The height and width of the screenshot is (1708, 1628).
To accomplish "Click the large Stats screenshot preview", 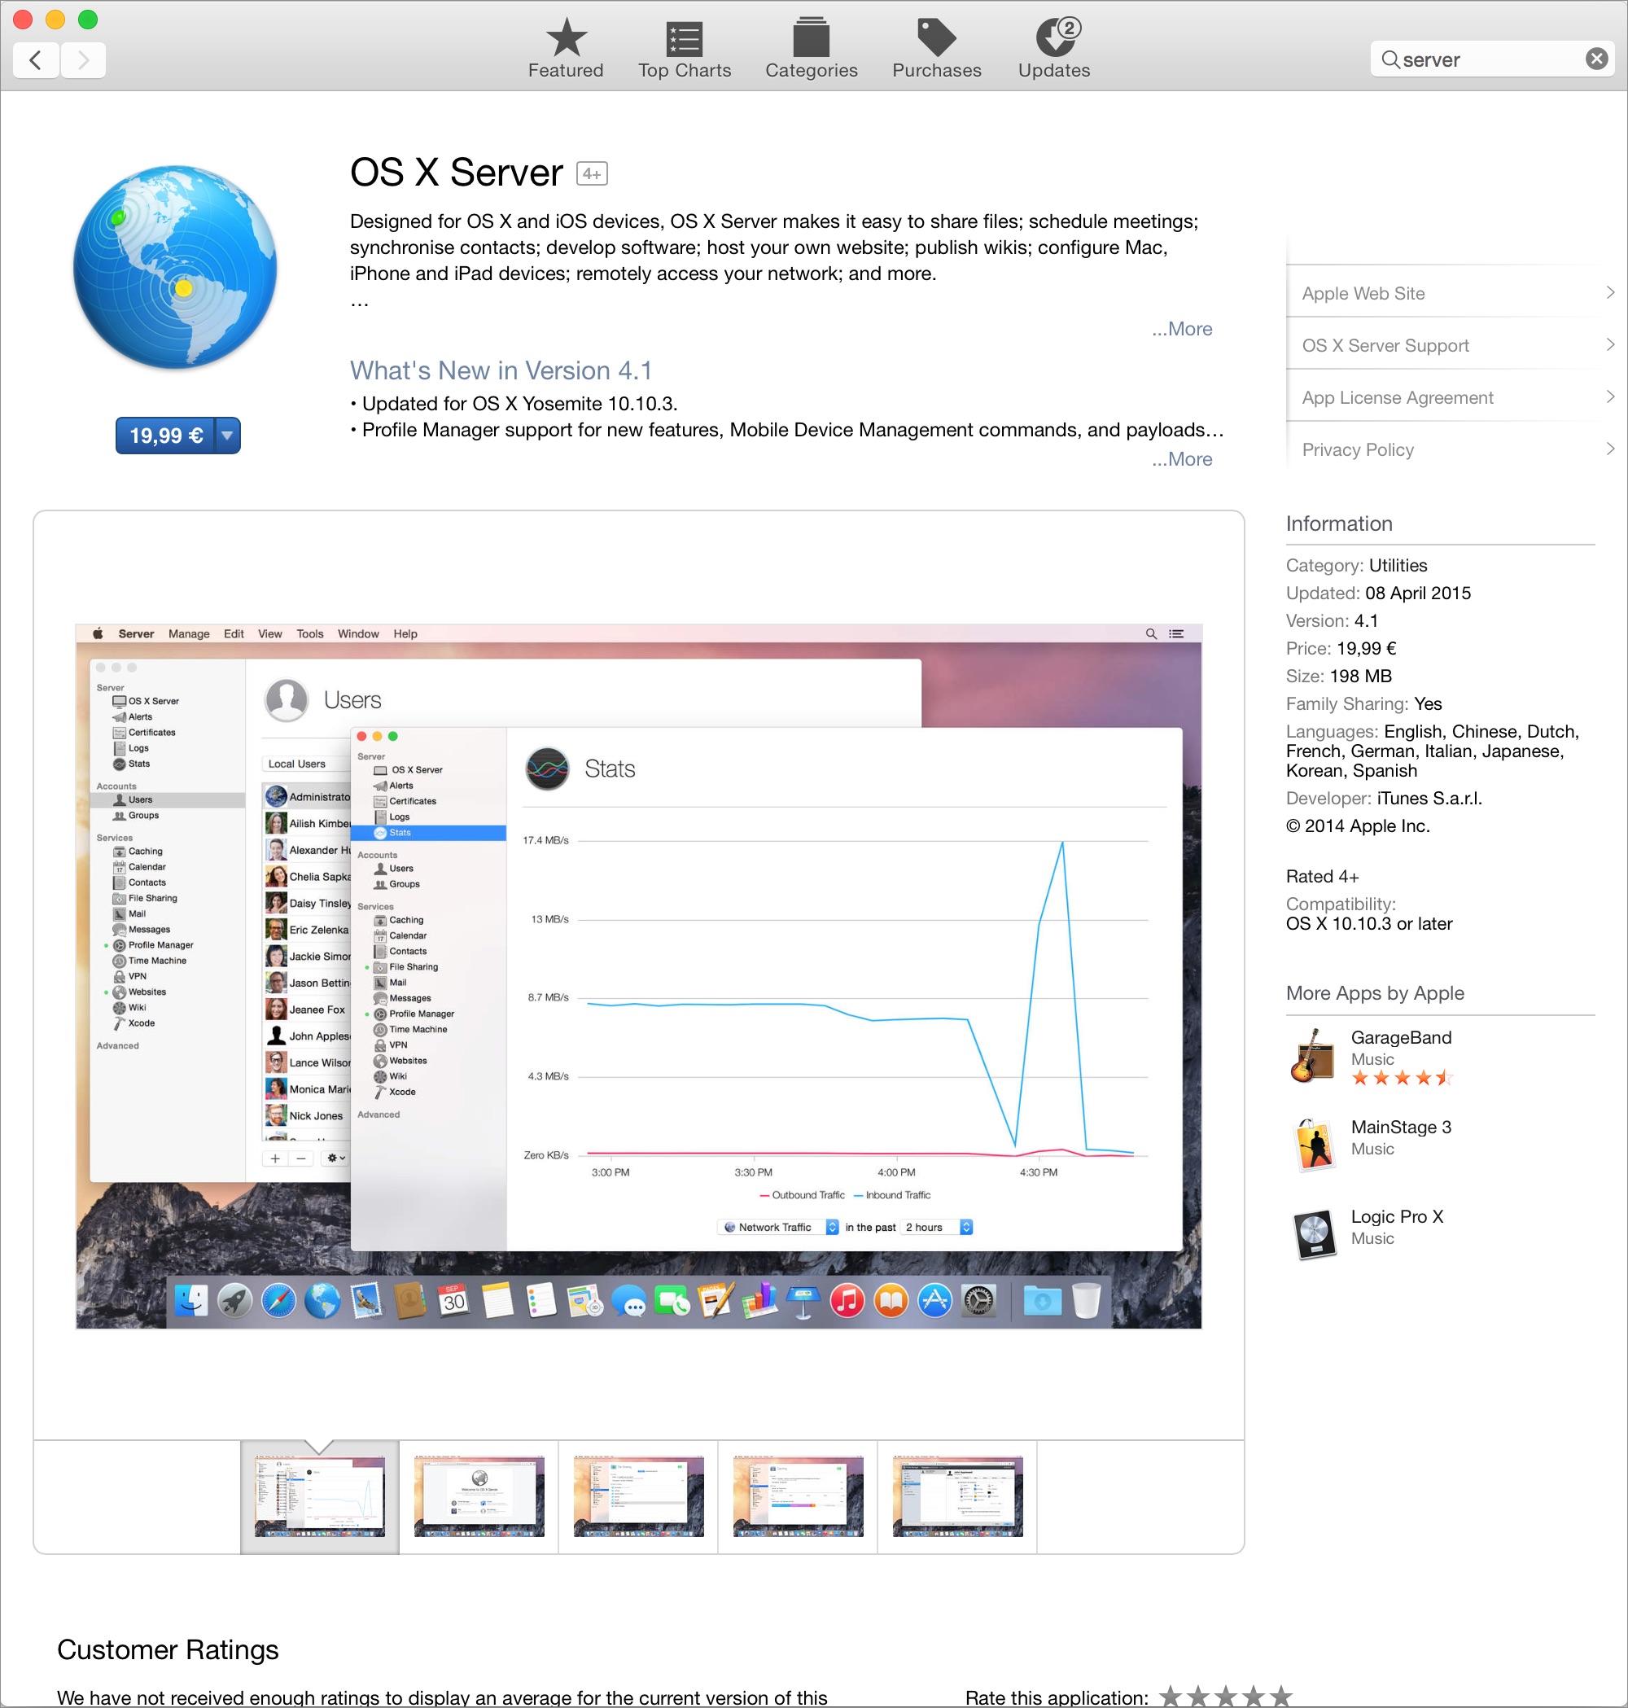I will tap(639, 976).
